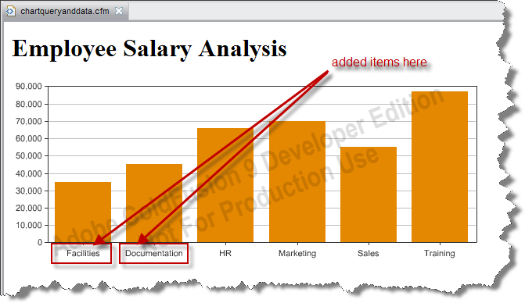
Task: Click the 10,000 y-axis value
Action: (29, 226)
